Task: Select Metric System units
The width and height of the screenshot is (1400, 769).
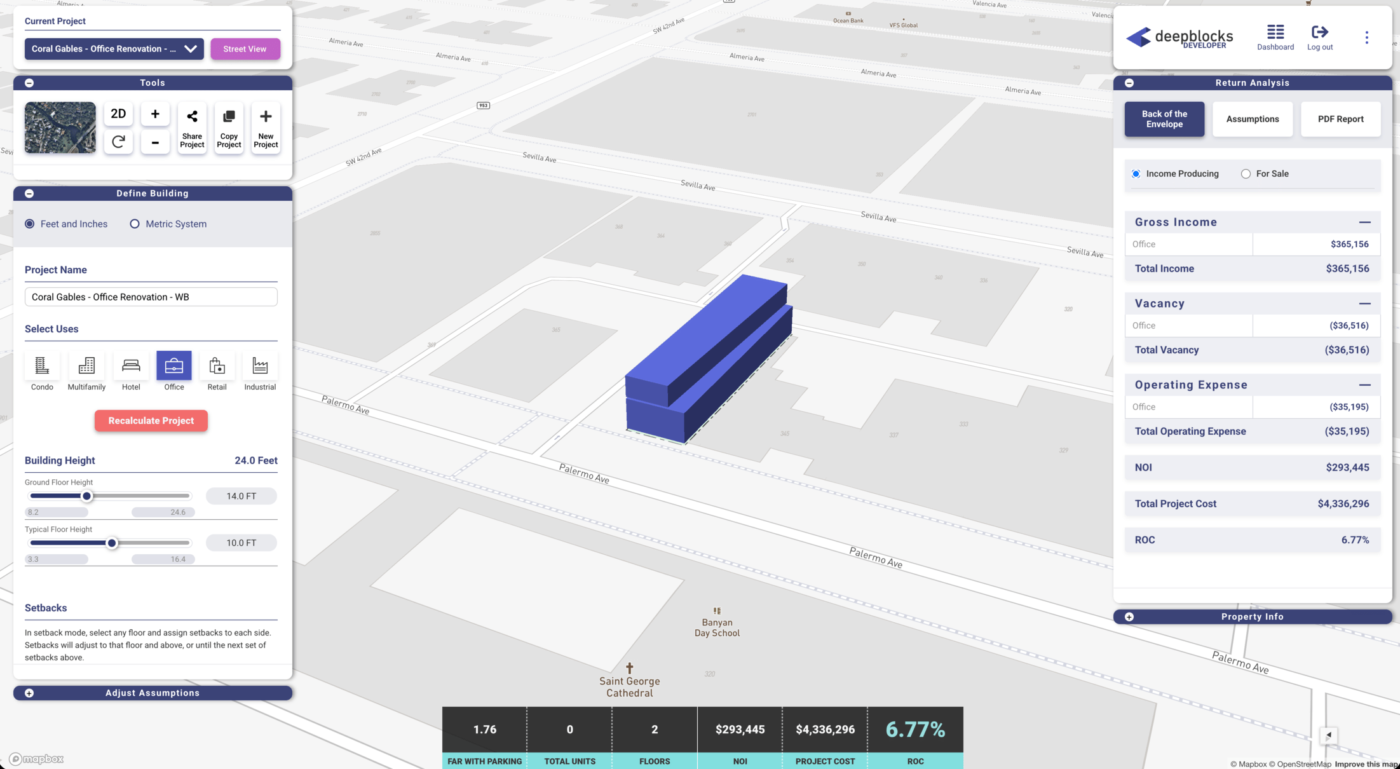Action: click(135, 224)
